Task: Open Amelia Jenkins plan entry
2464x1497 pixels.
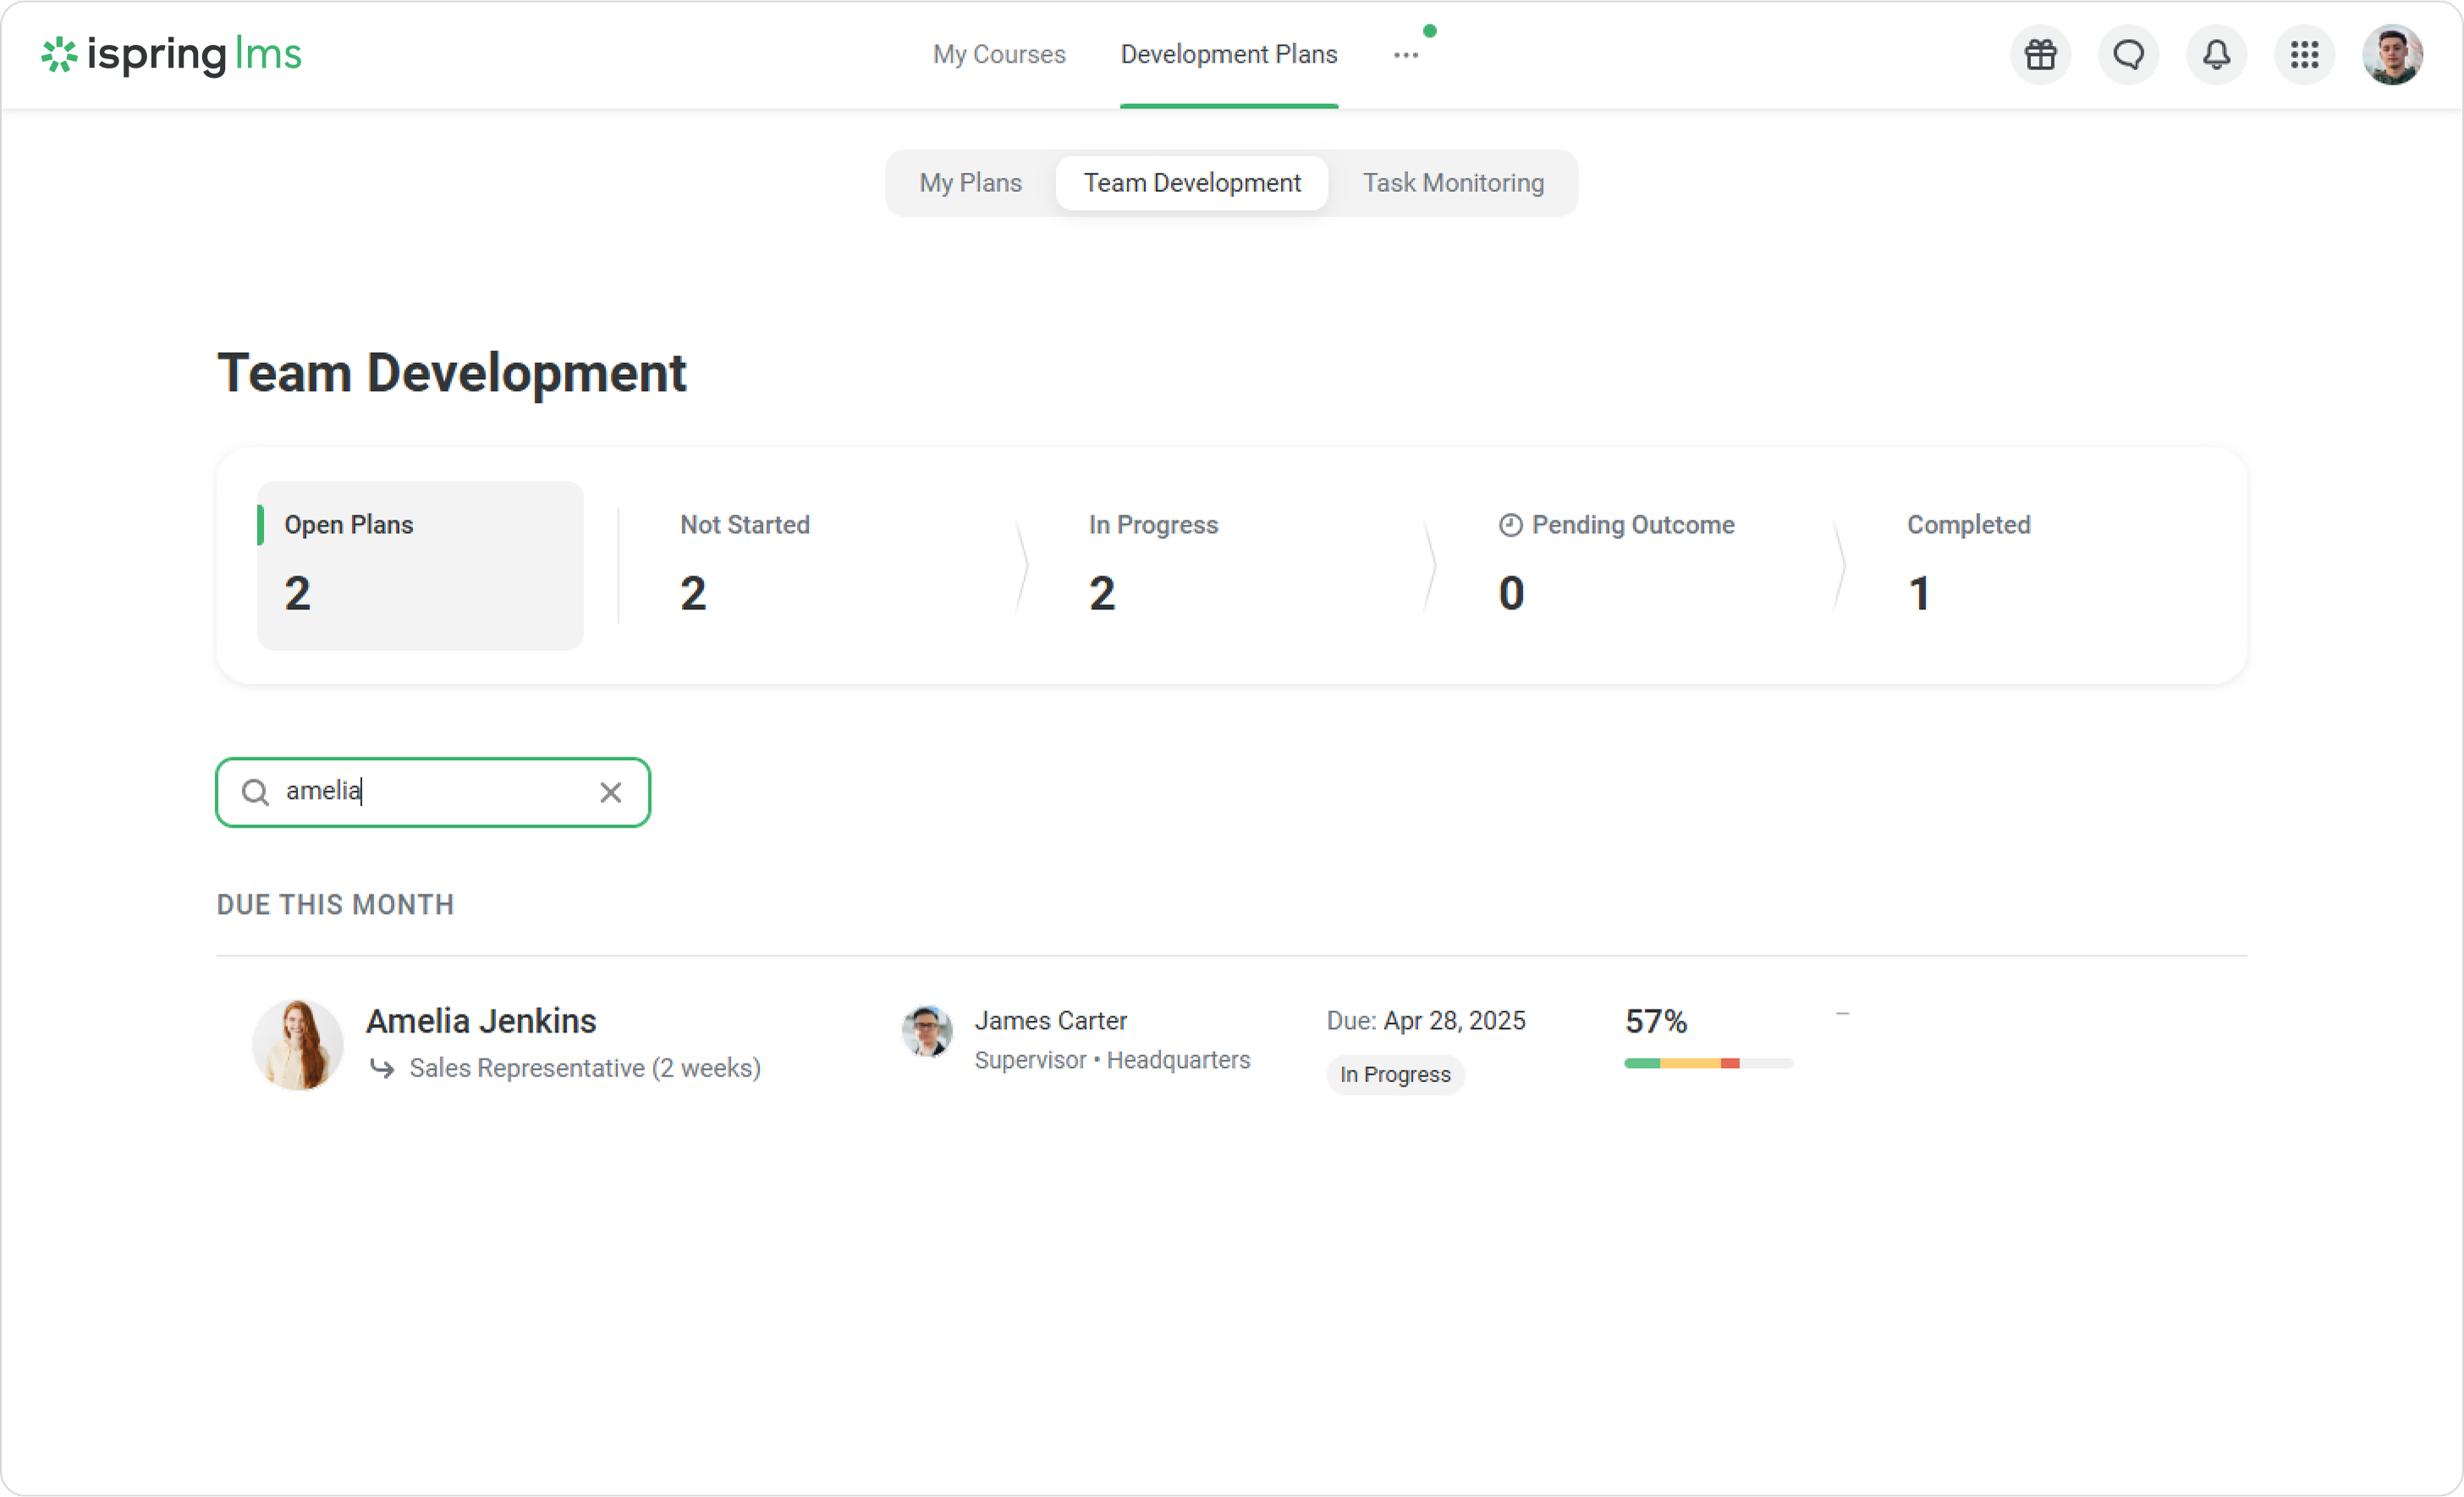Action: click(481, 1021)
